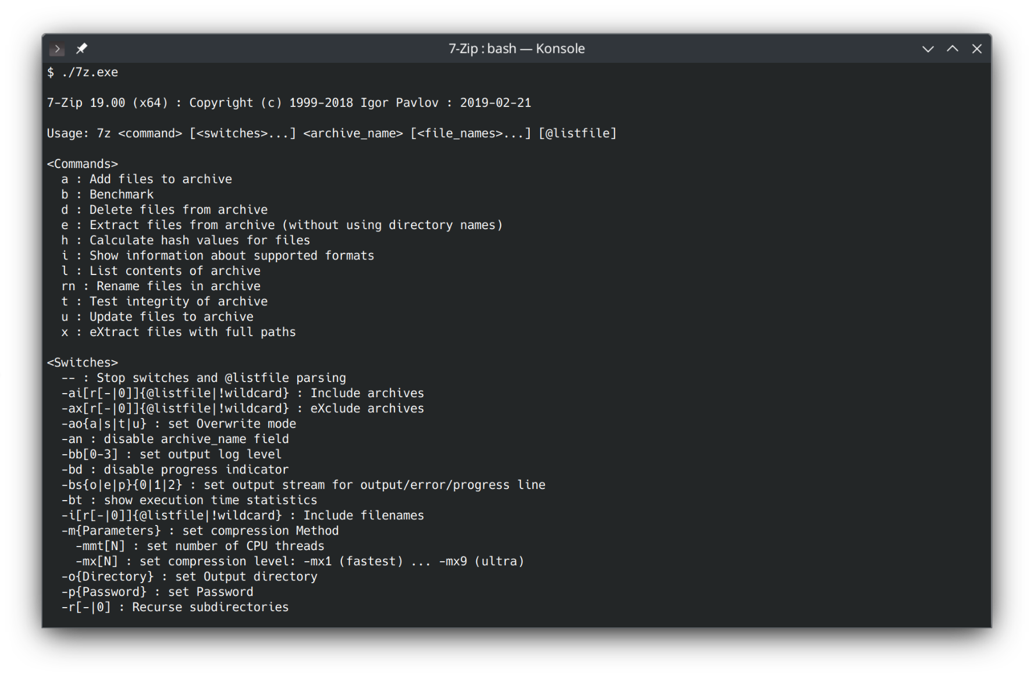
Task: Click the 'Usage: 7z <command>' line
Action: [331, 134]
